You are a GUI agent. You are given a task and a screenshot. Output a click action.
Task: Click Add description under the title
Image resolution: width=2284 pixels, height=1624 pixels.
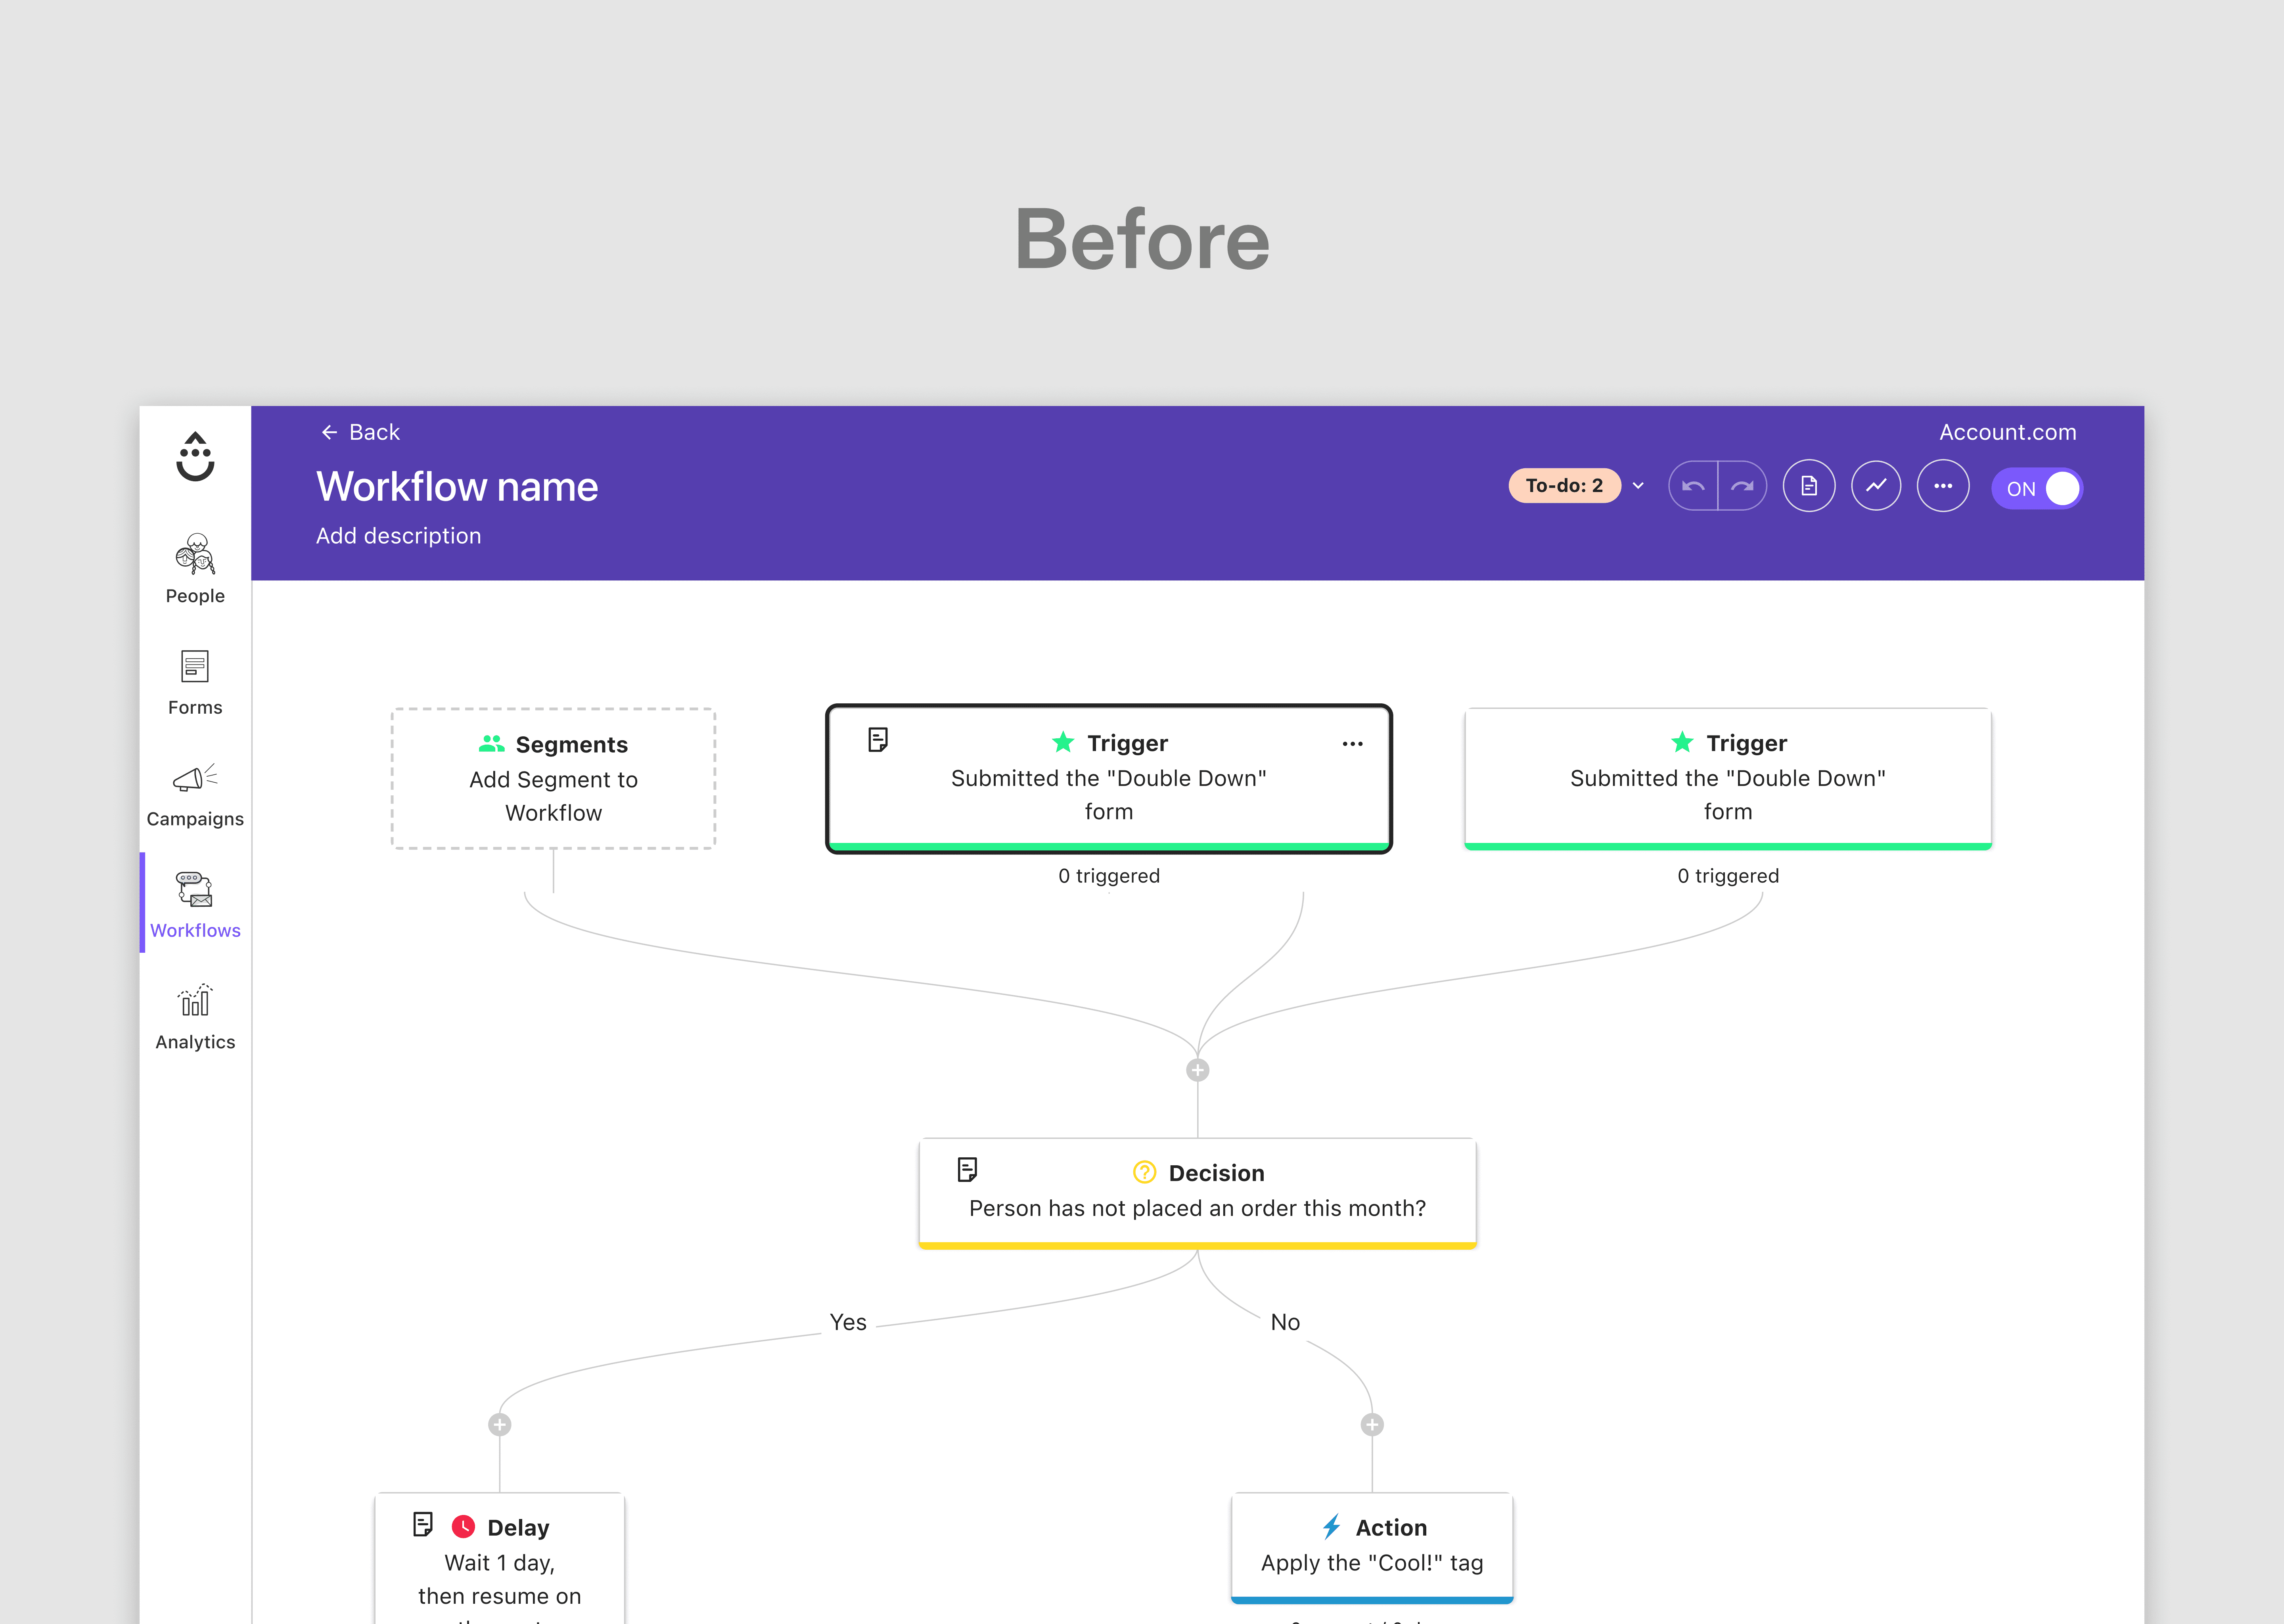pos(398,536)
